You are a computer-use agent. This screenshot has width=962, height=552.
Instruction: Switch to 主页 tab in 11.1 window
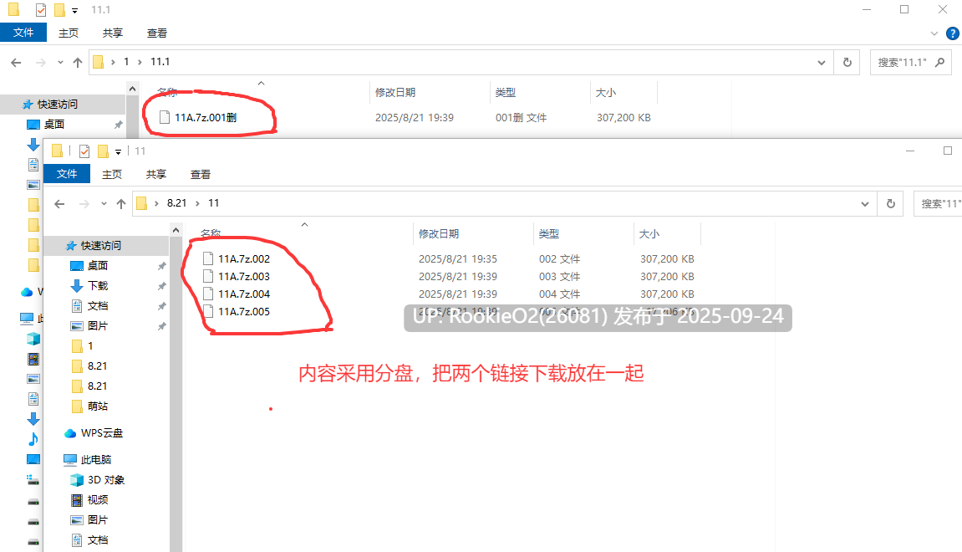tap(68, 33)
